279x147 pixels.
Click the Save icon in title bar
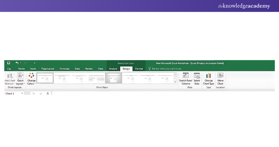[9, 63]
